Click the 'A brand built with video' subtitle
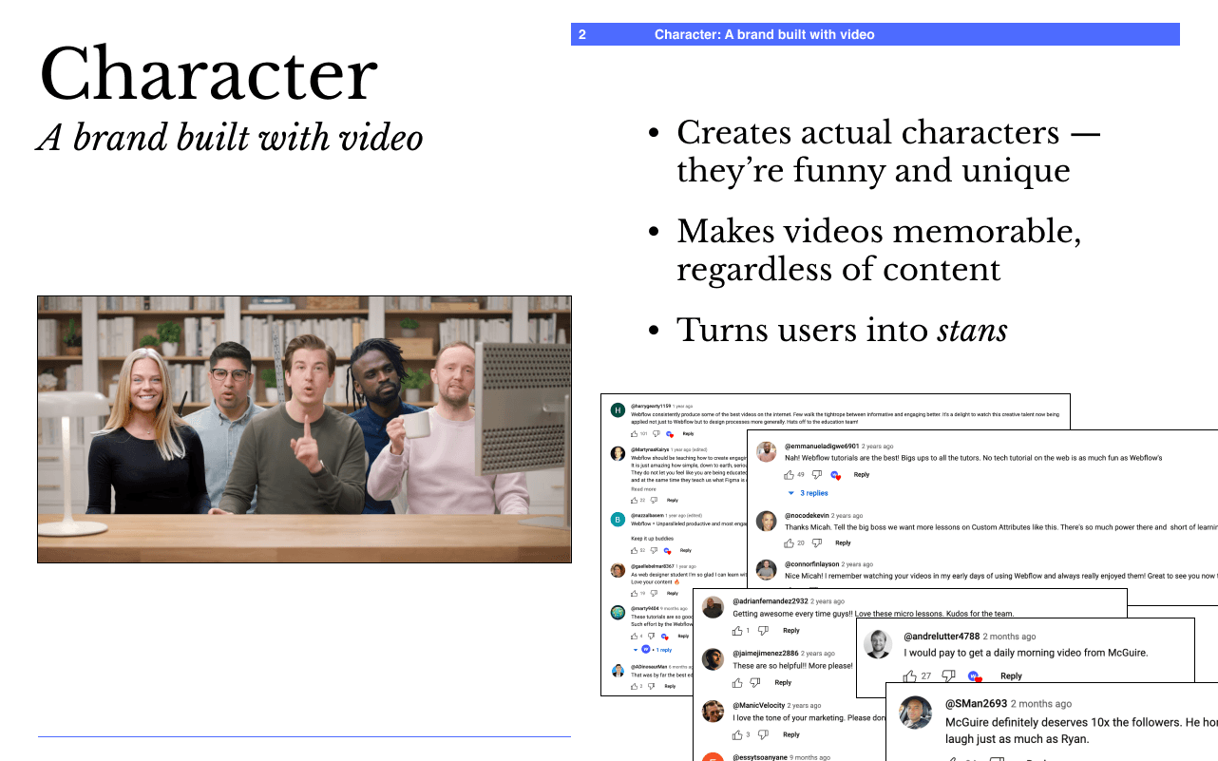Screen dimensions: 1218x761 [x=230, y=138]
